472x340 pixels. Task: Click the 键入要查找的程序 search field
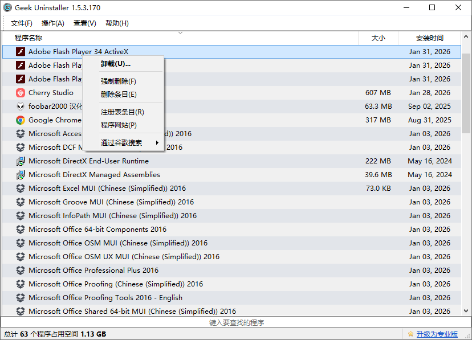coord(236,322)
